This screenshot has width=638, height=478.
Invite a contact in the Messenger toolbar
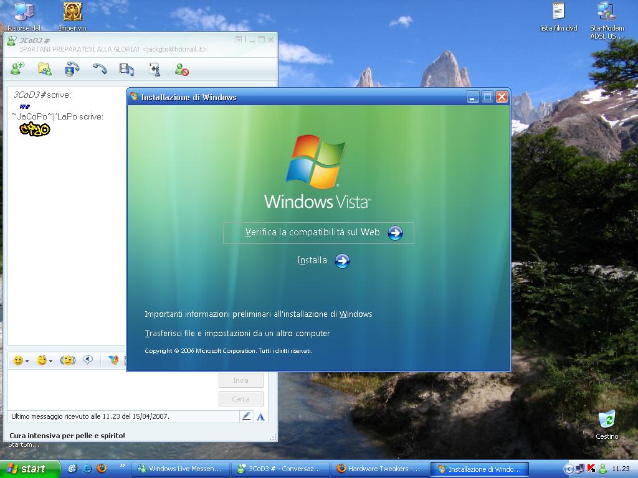click(x=17, y=69)
